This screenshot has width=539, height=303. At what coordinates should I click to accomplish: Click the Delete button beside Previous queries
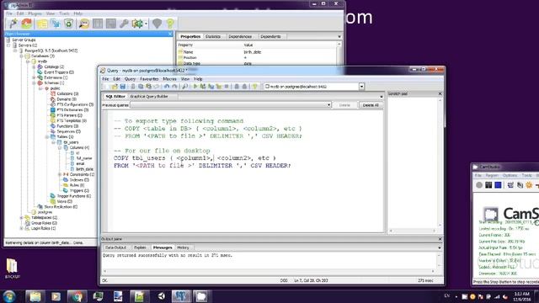coord(344,105)
